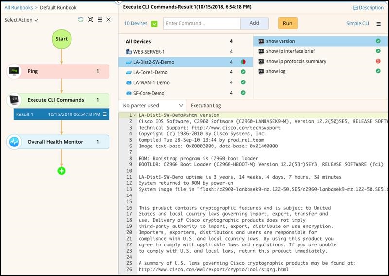The image size is (389, 276).
Task: Open the Result 1 row menu icon
Action: [x=105, y=114]
